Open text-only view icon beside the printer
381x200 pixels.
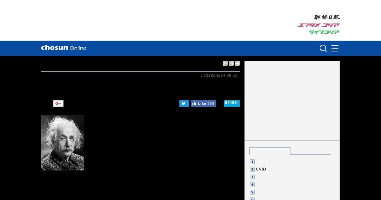tap(231, 63)
